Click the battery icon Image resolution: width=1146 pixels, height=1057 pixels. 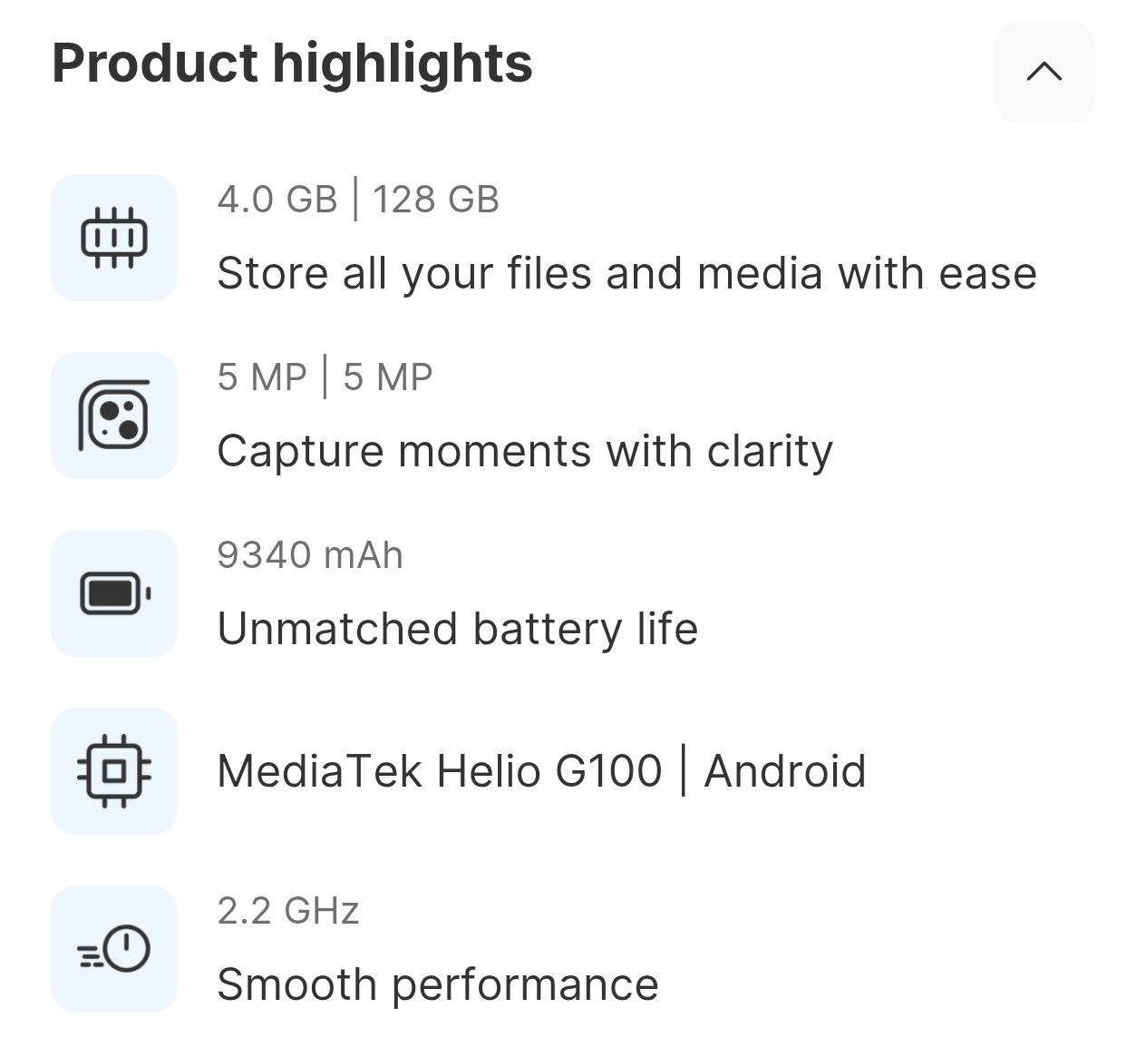tap(114, 593)
